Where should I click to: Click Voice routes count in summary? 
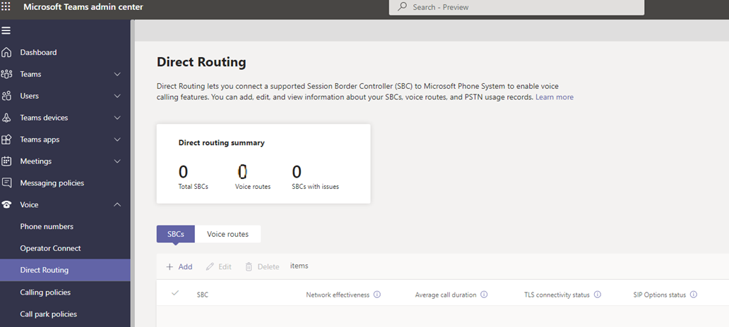(x=242, y=172)
